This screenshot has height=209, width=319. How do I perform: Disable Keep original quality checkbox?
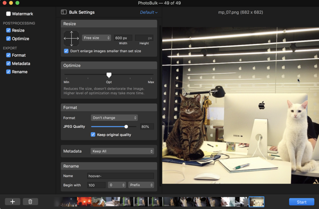(93, 135)
